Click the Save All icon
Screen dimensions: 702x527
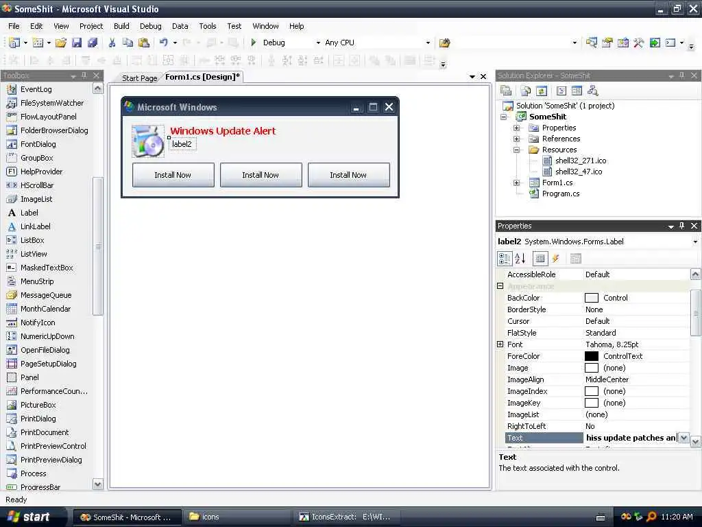coord(93,43)
